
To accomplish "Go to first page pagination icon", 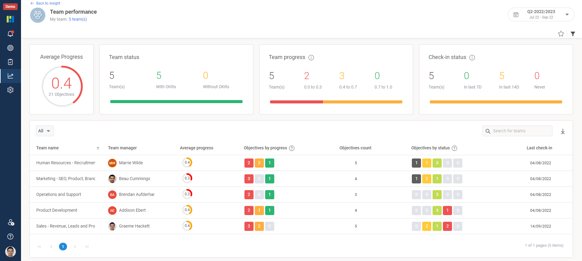I will [39, 246].
